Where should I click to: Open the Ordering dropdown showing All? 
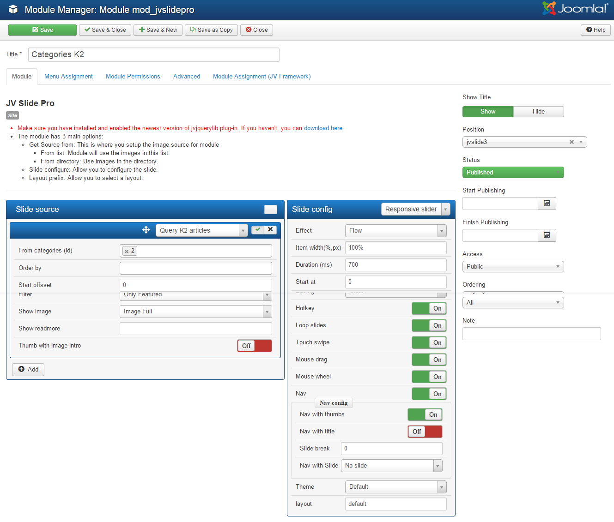click(x=513, y=303)
